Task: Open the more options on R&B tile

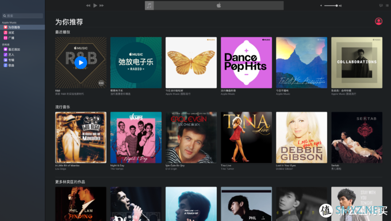Action: [x=101, y=83]
